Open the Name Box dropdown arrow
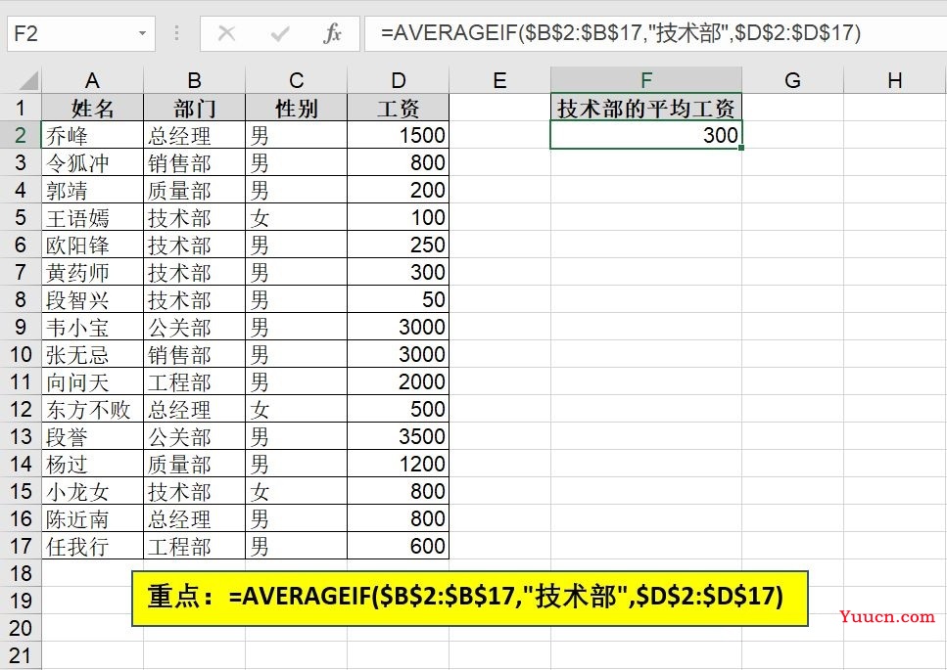This screenshot has height=670, width=947. click(x=143, y=33)
